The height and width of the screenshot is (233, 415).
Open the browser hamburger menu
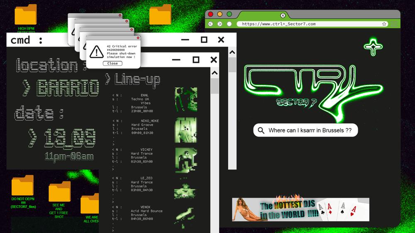tap(394, 24)
